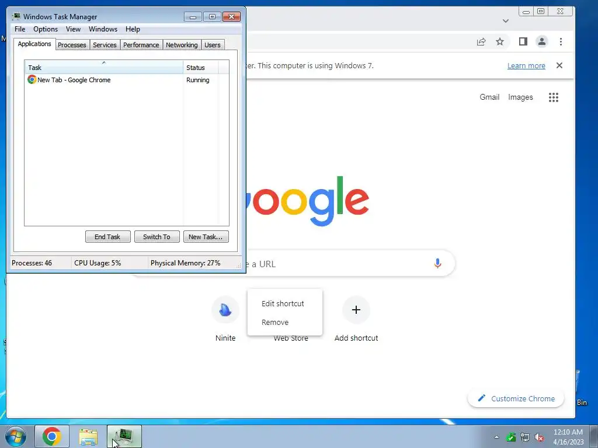Click the Customize Chrome button
This screenshot has height=448, width=598.
pos(516,398)
